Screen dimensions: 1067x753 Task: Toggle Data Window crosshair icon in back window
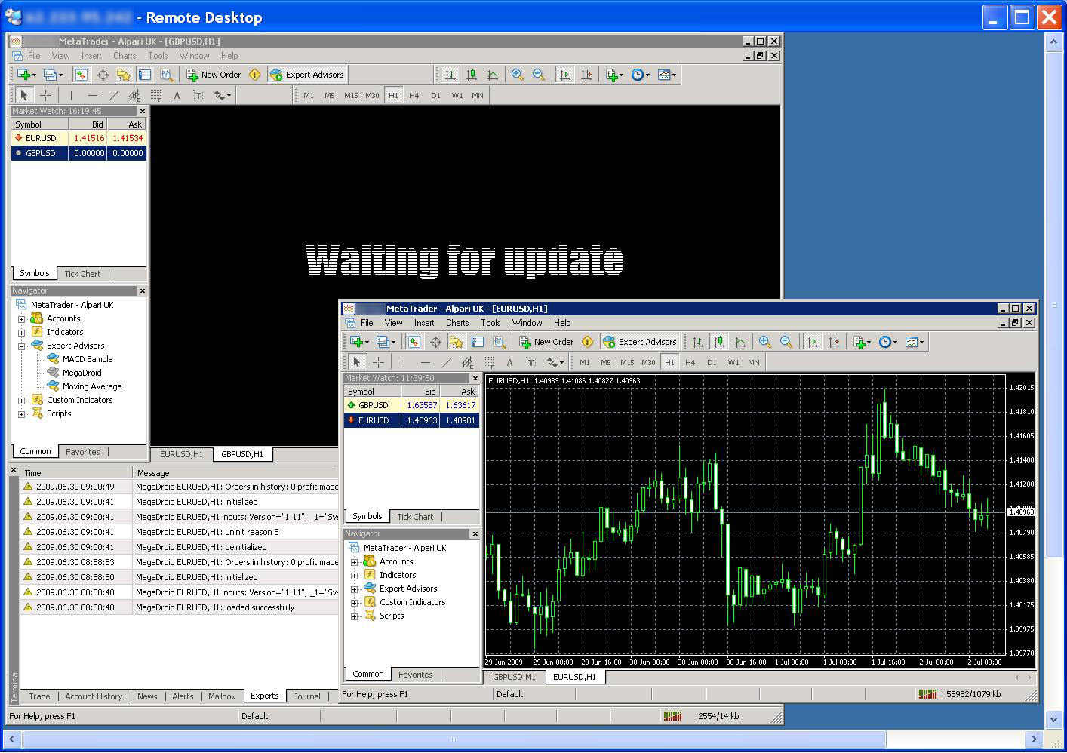pos(103,75)
